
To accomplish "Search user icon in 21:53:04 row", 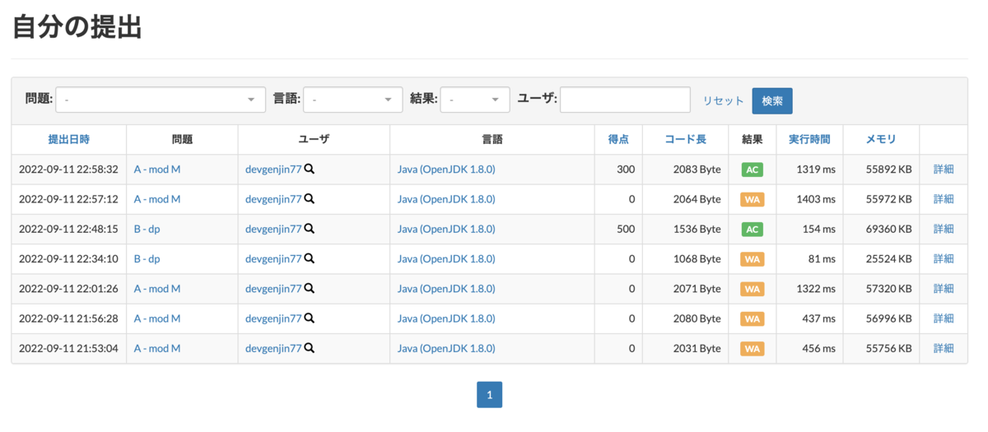I will (x=310, y=348).
